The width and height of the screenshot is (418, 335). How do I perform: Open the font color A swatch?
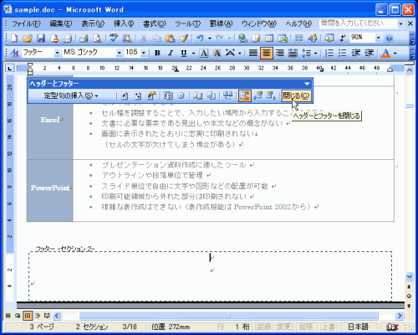click(385, 53)
